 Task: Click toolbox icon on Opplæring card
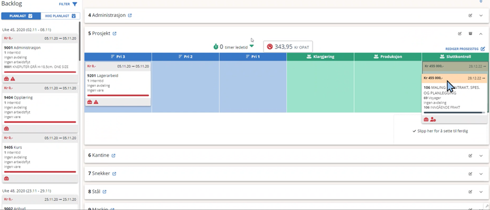pos(6,129)
